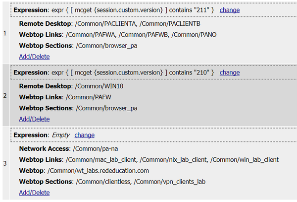Click the expression text containing "210"

(x=114, y=72)
